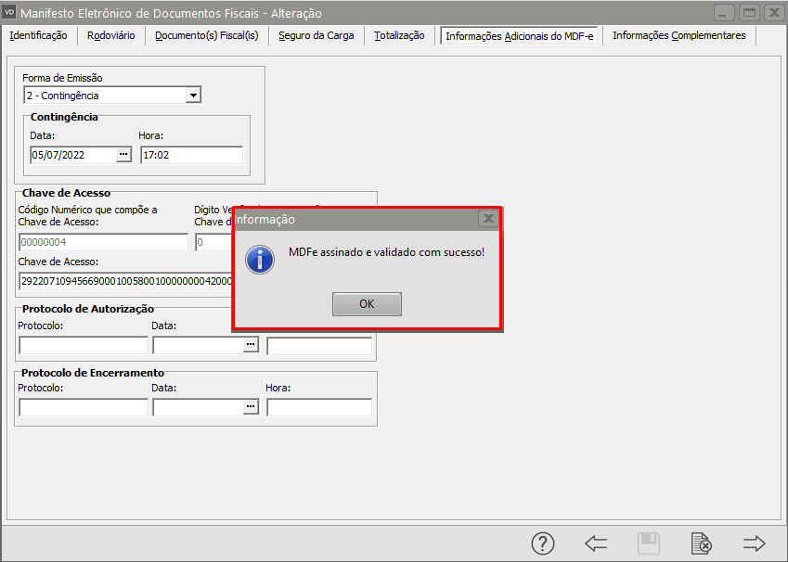Click Protocolo field under Protocolo de Autorização
This screenshot has height=562, width=788.
[84, 345]
